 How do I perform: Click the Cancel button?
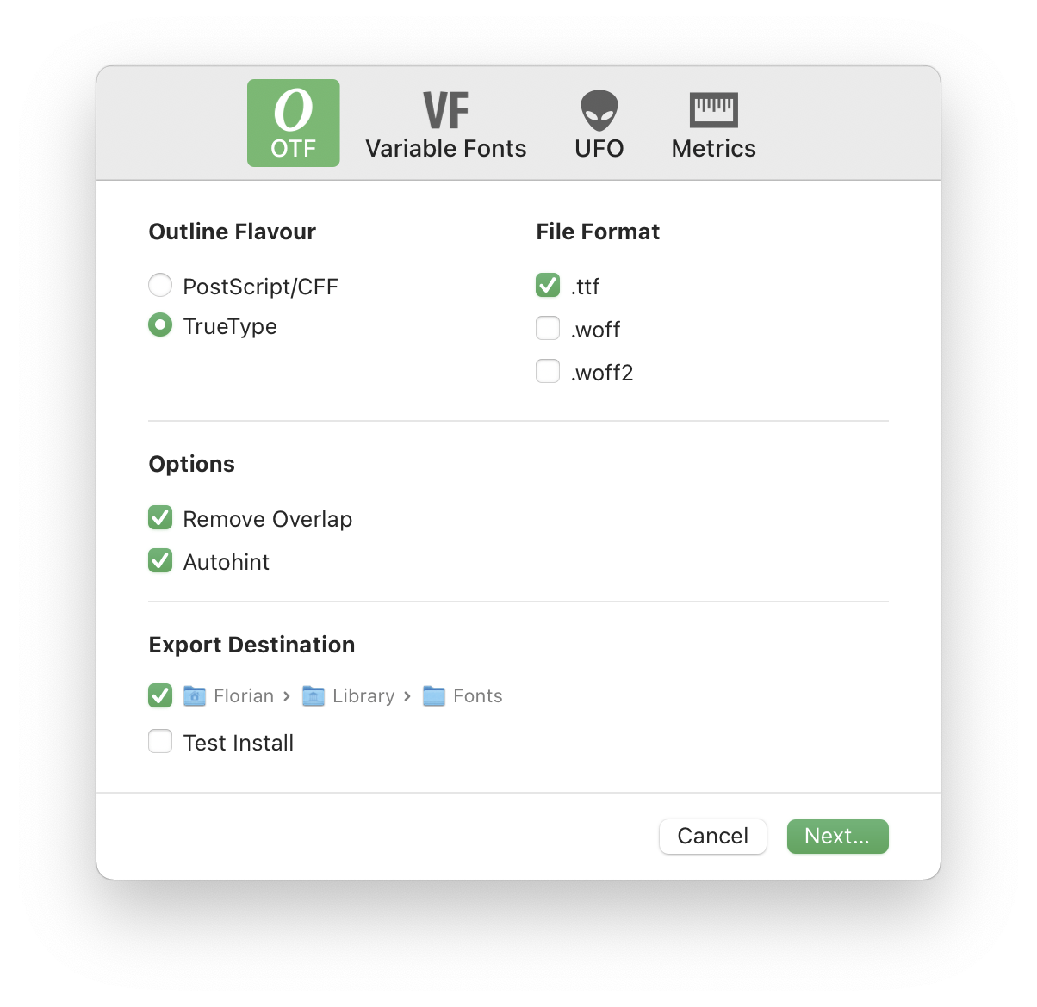(x=713, y=837)
